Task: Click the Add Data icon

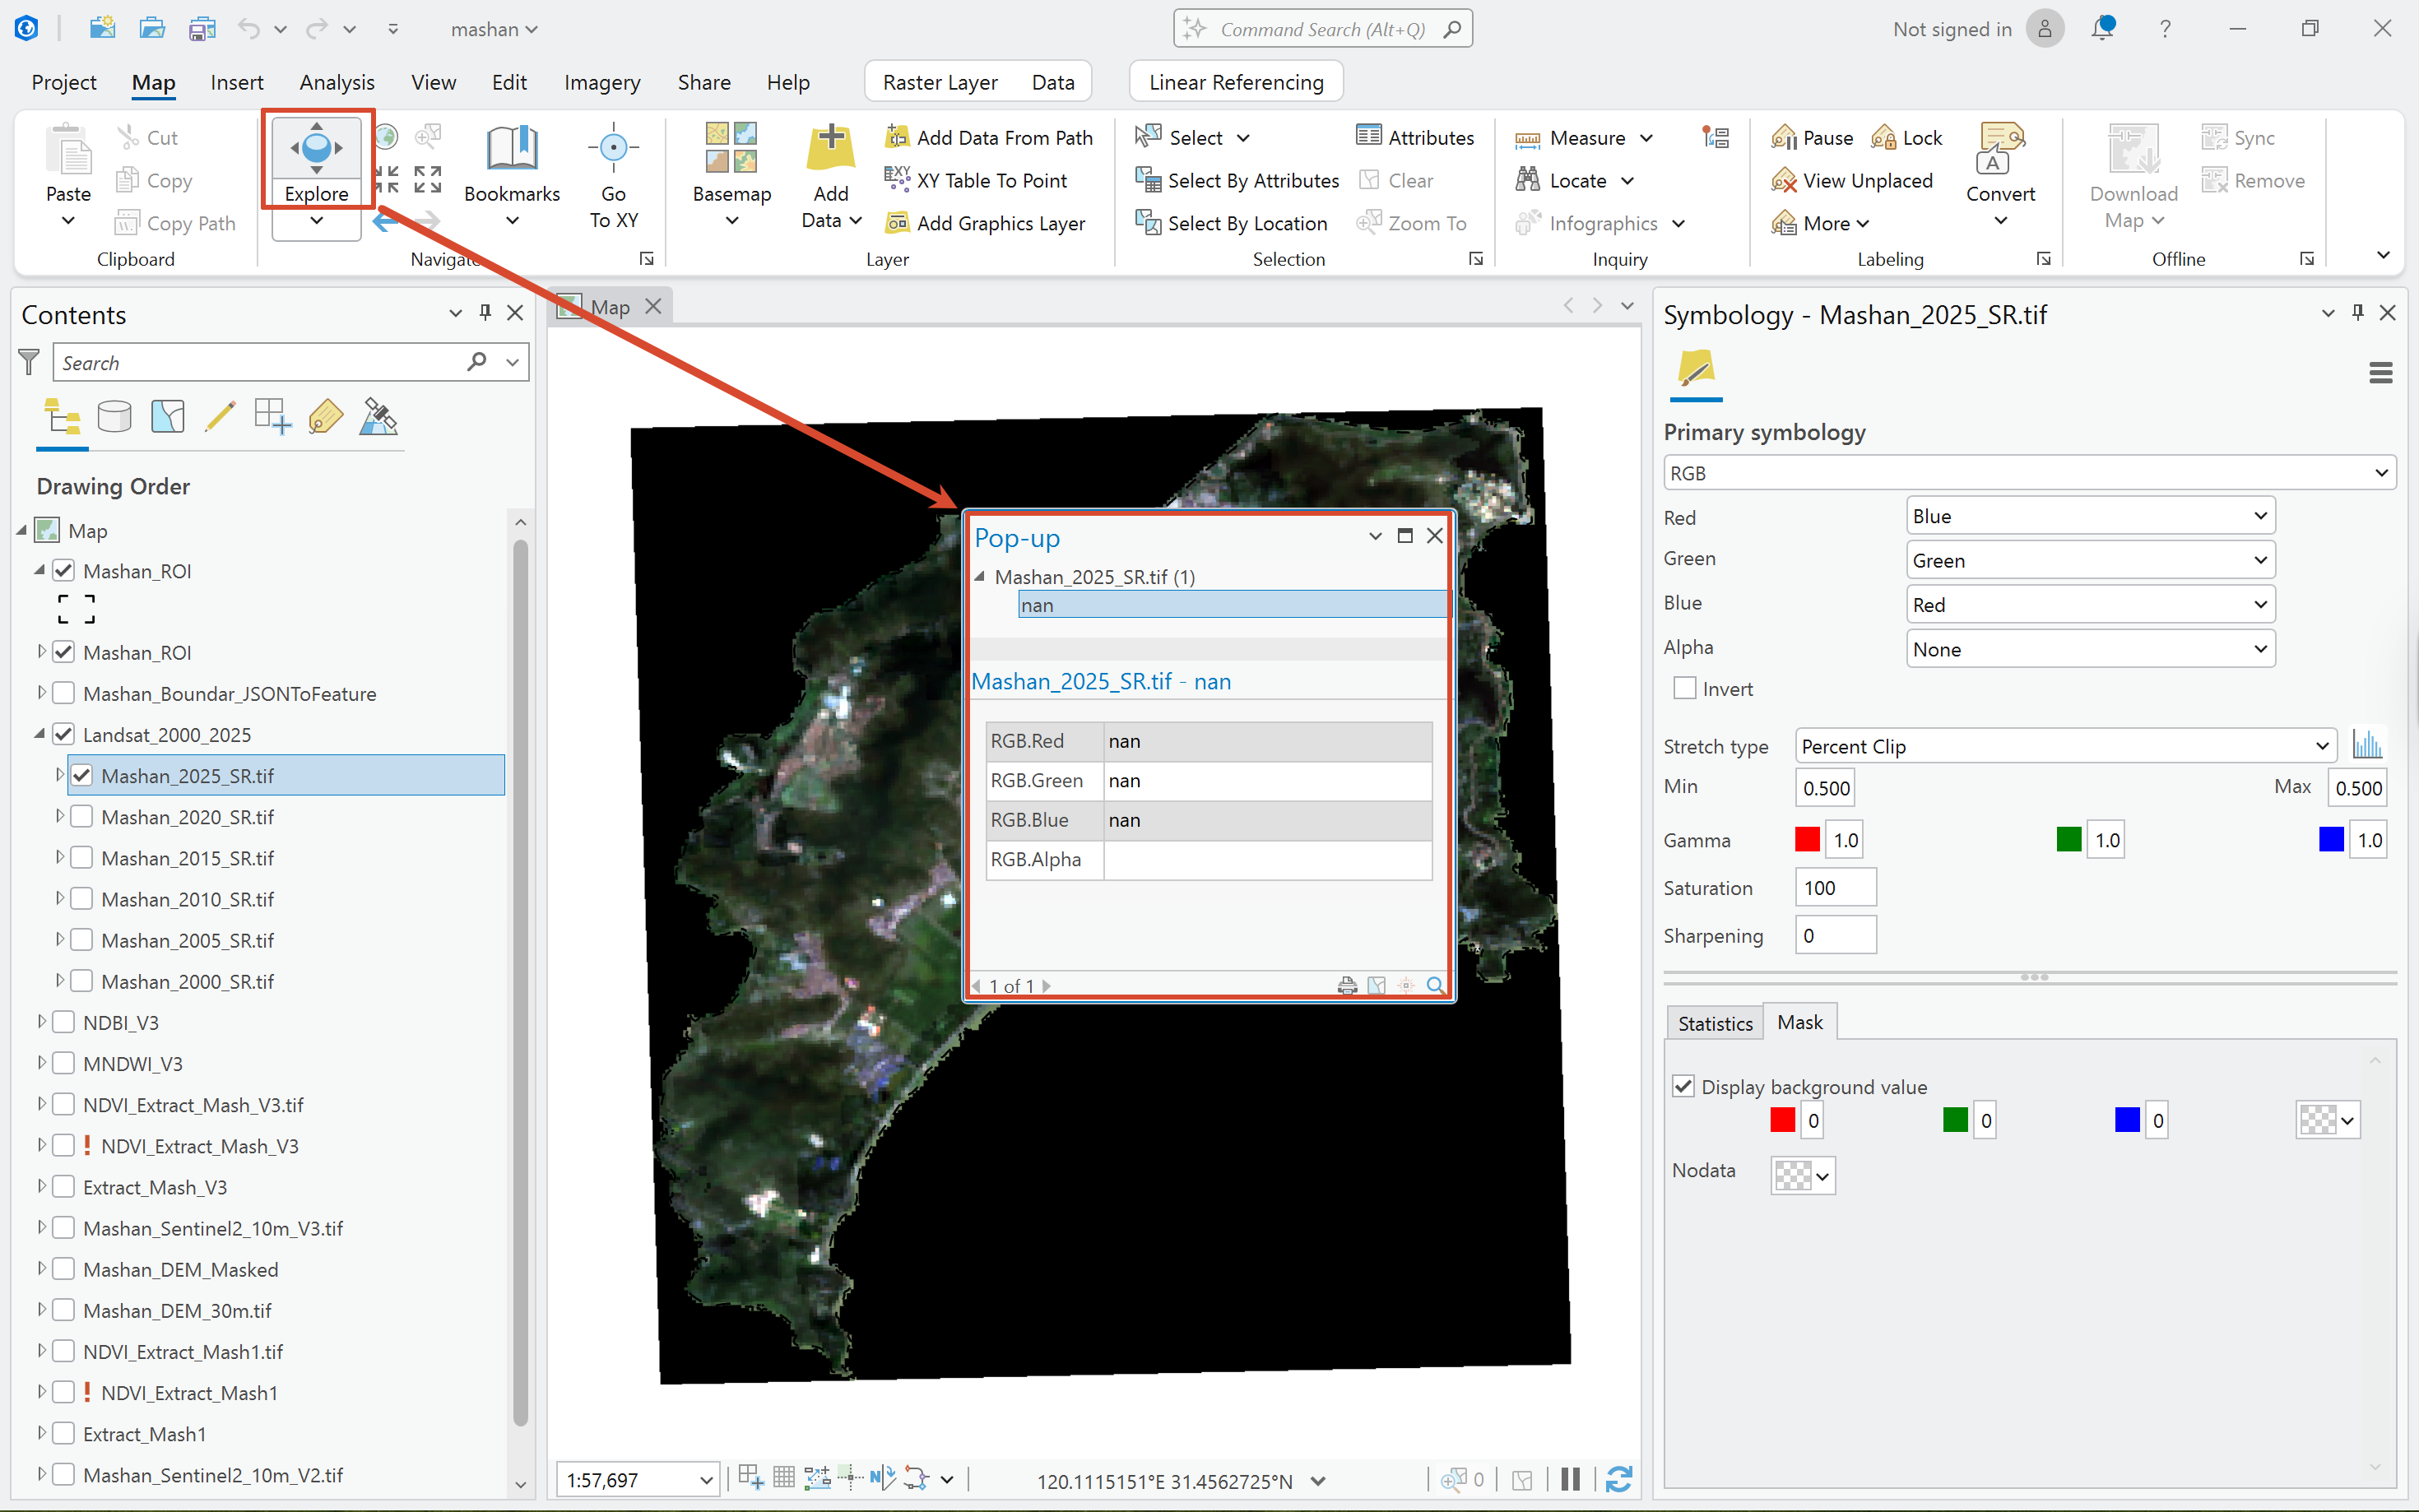Action: tap(830, 149)
